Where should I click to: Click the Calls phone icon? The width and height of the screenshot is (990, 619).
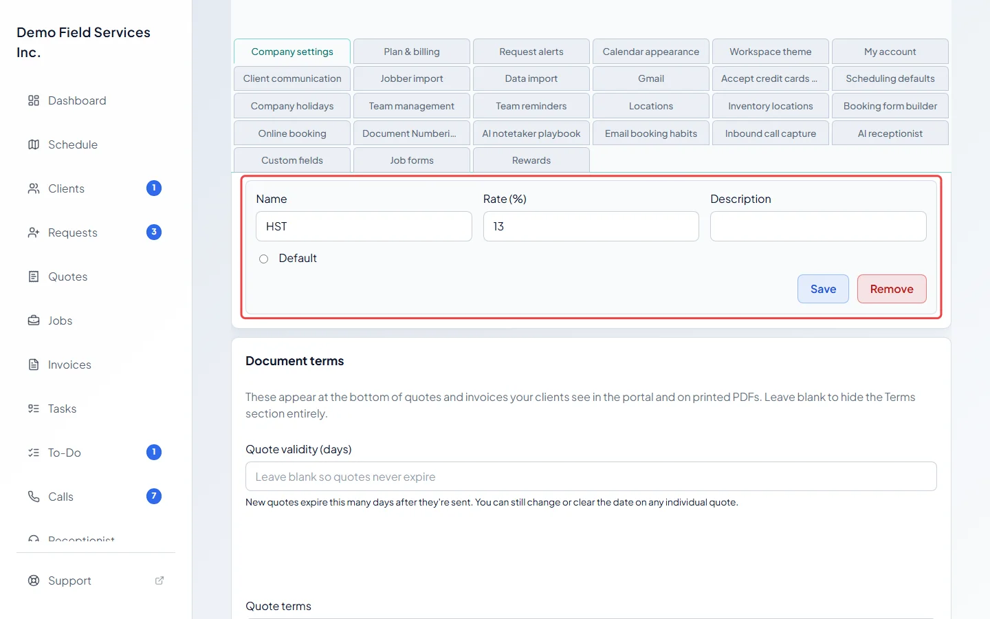coord(33,497)
